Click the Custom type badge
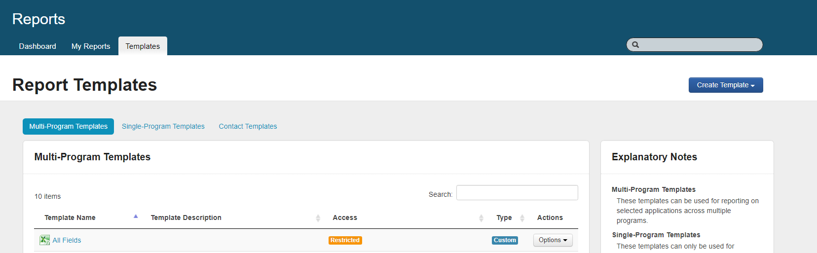This screenshot has width=817, height=253. click(x=504, y=240)
